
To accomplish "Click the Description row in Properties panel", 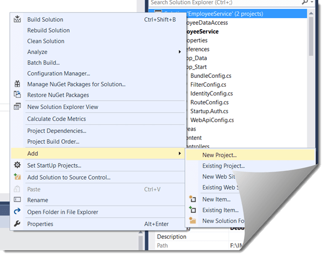I will [x=199, y=236].
